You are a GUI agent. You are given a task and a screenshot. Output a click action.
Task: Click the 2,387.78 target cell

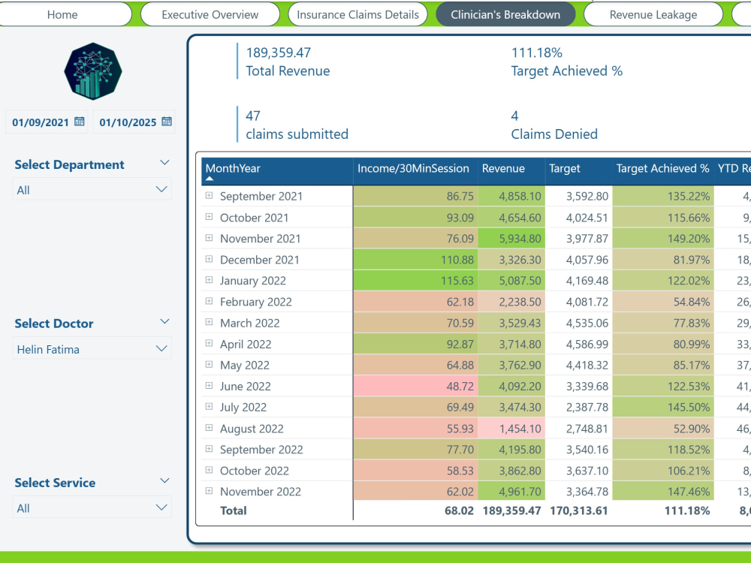[x=578, y=406]
